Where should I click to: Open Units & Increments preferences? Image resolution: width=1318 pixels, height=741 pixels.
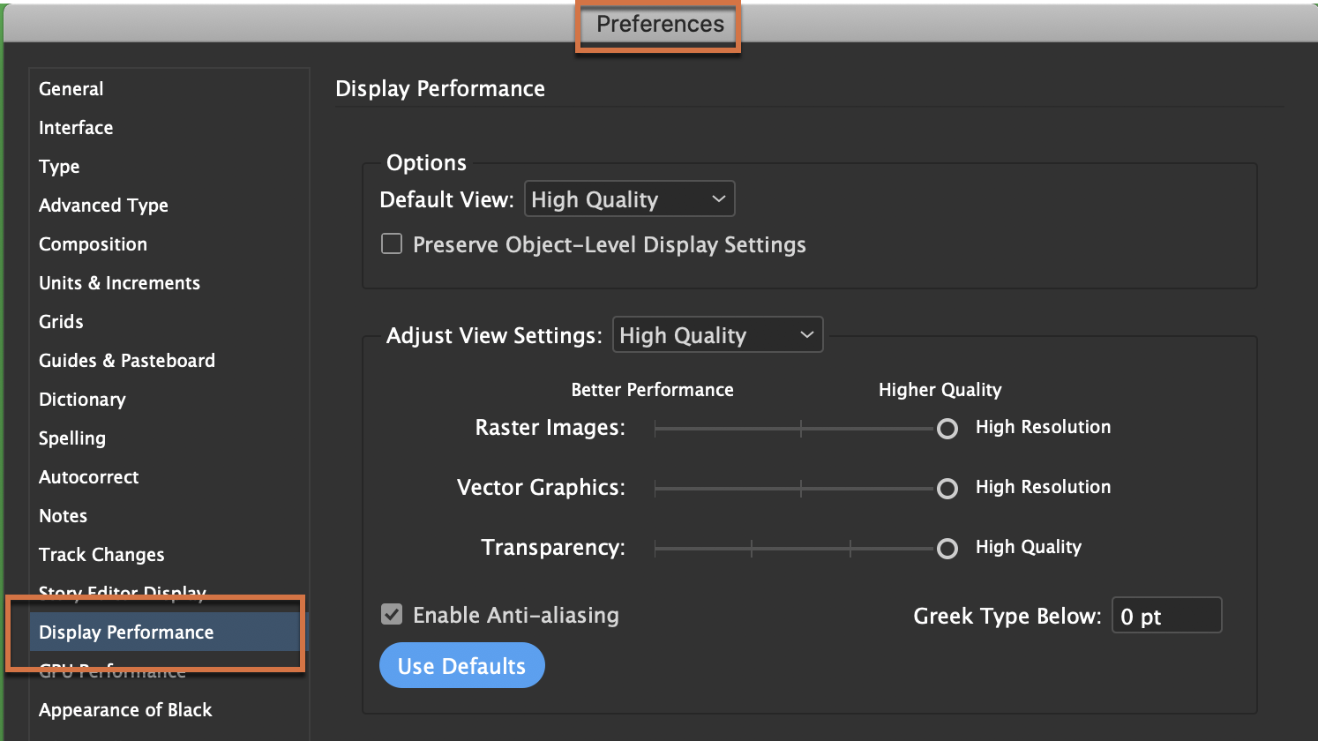(x=119, y=282)
